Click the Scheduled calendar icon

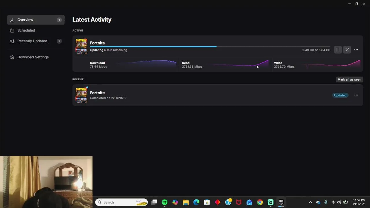[12, 30]
